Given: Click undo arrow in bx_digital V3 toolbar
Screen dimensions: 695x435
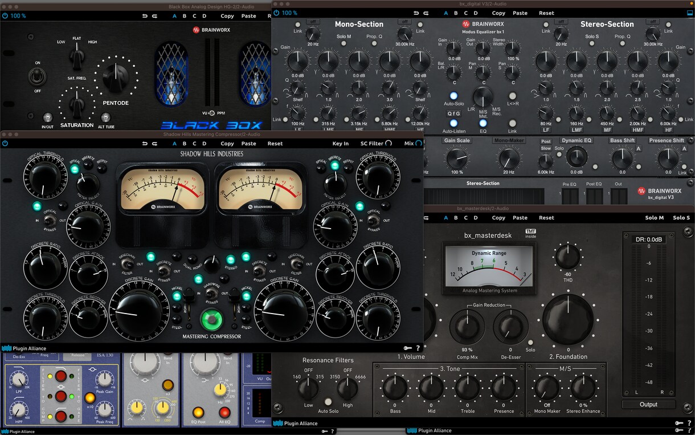Looking at the screenshot, I should pos(416,13).
